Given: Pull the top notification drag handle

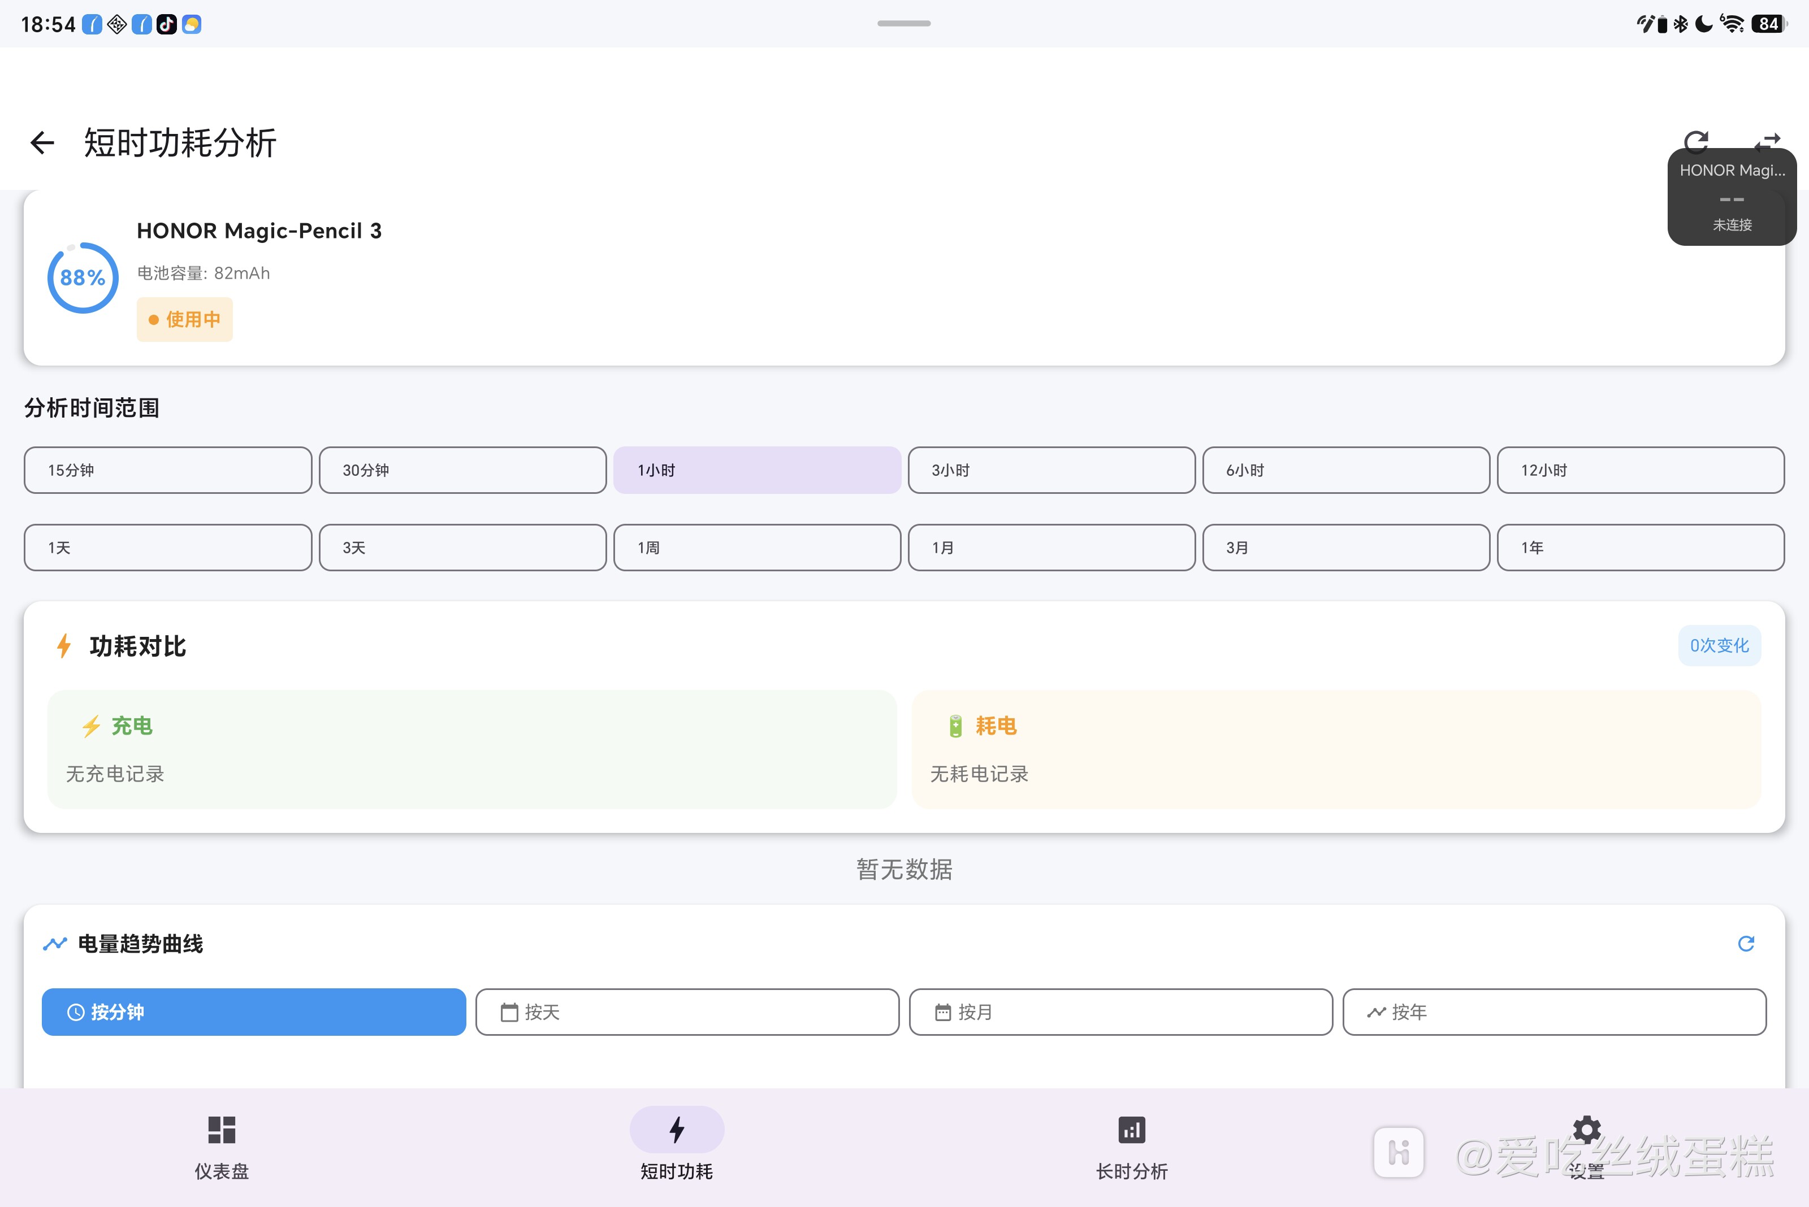Looking at the screenshot, I should tap(904, 24).
